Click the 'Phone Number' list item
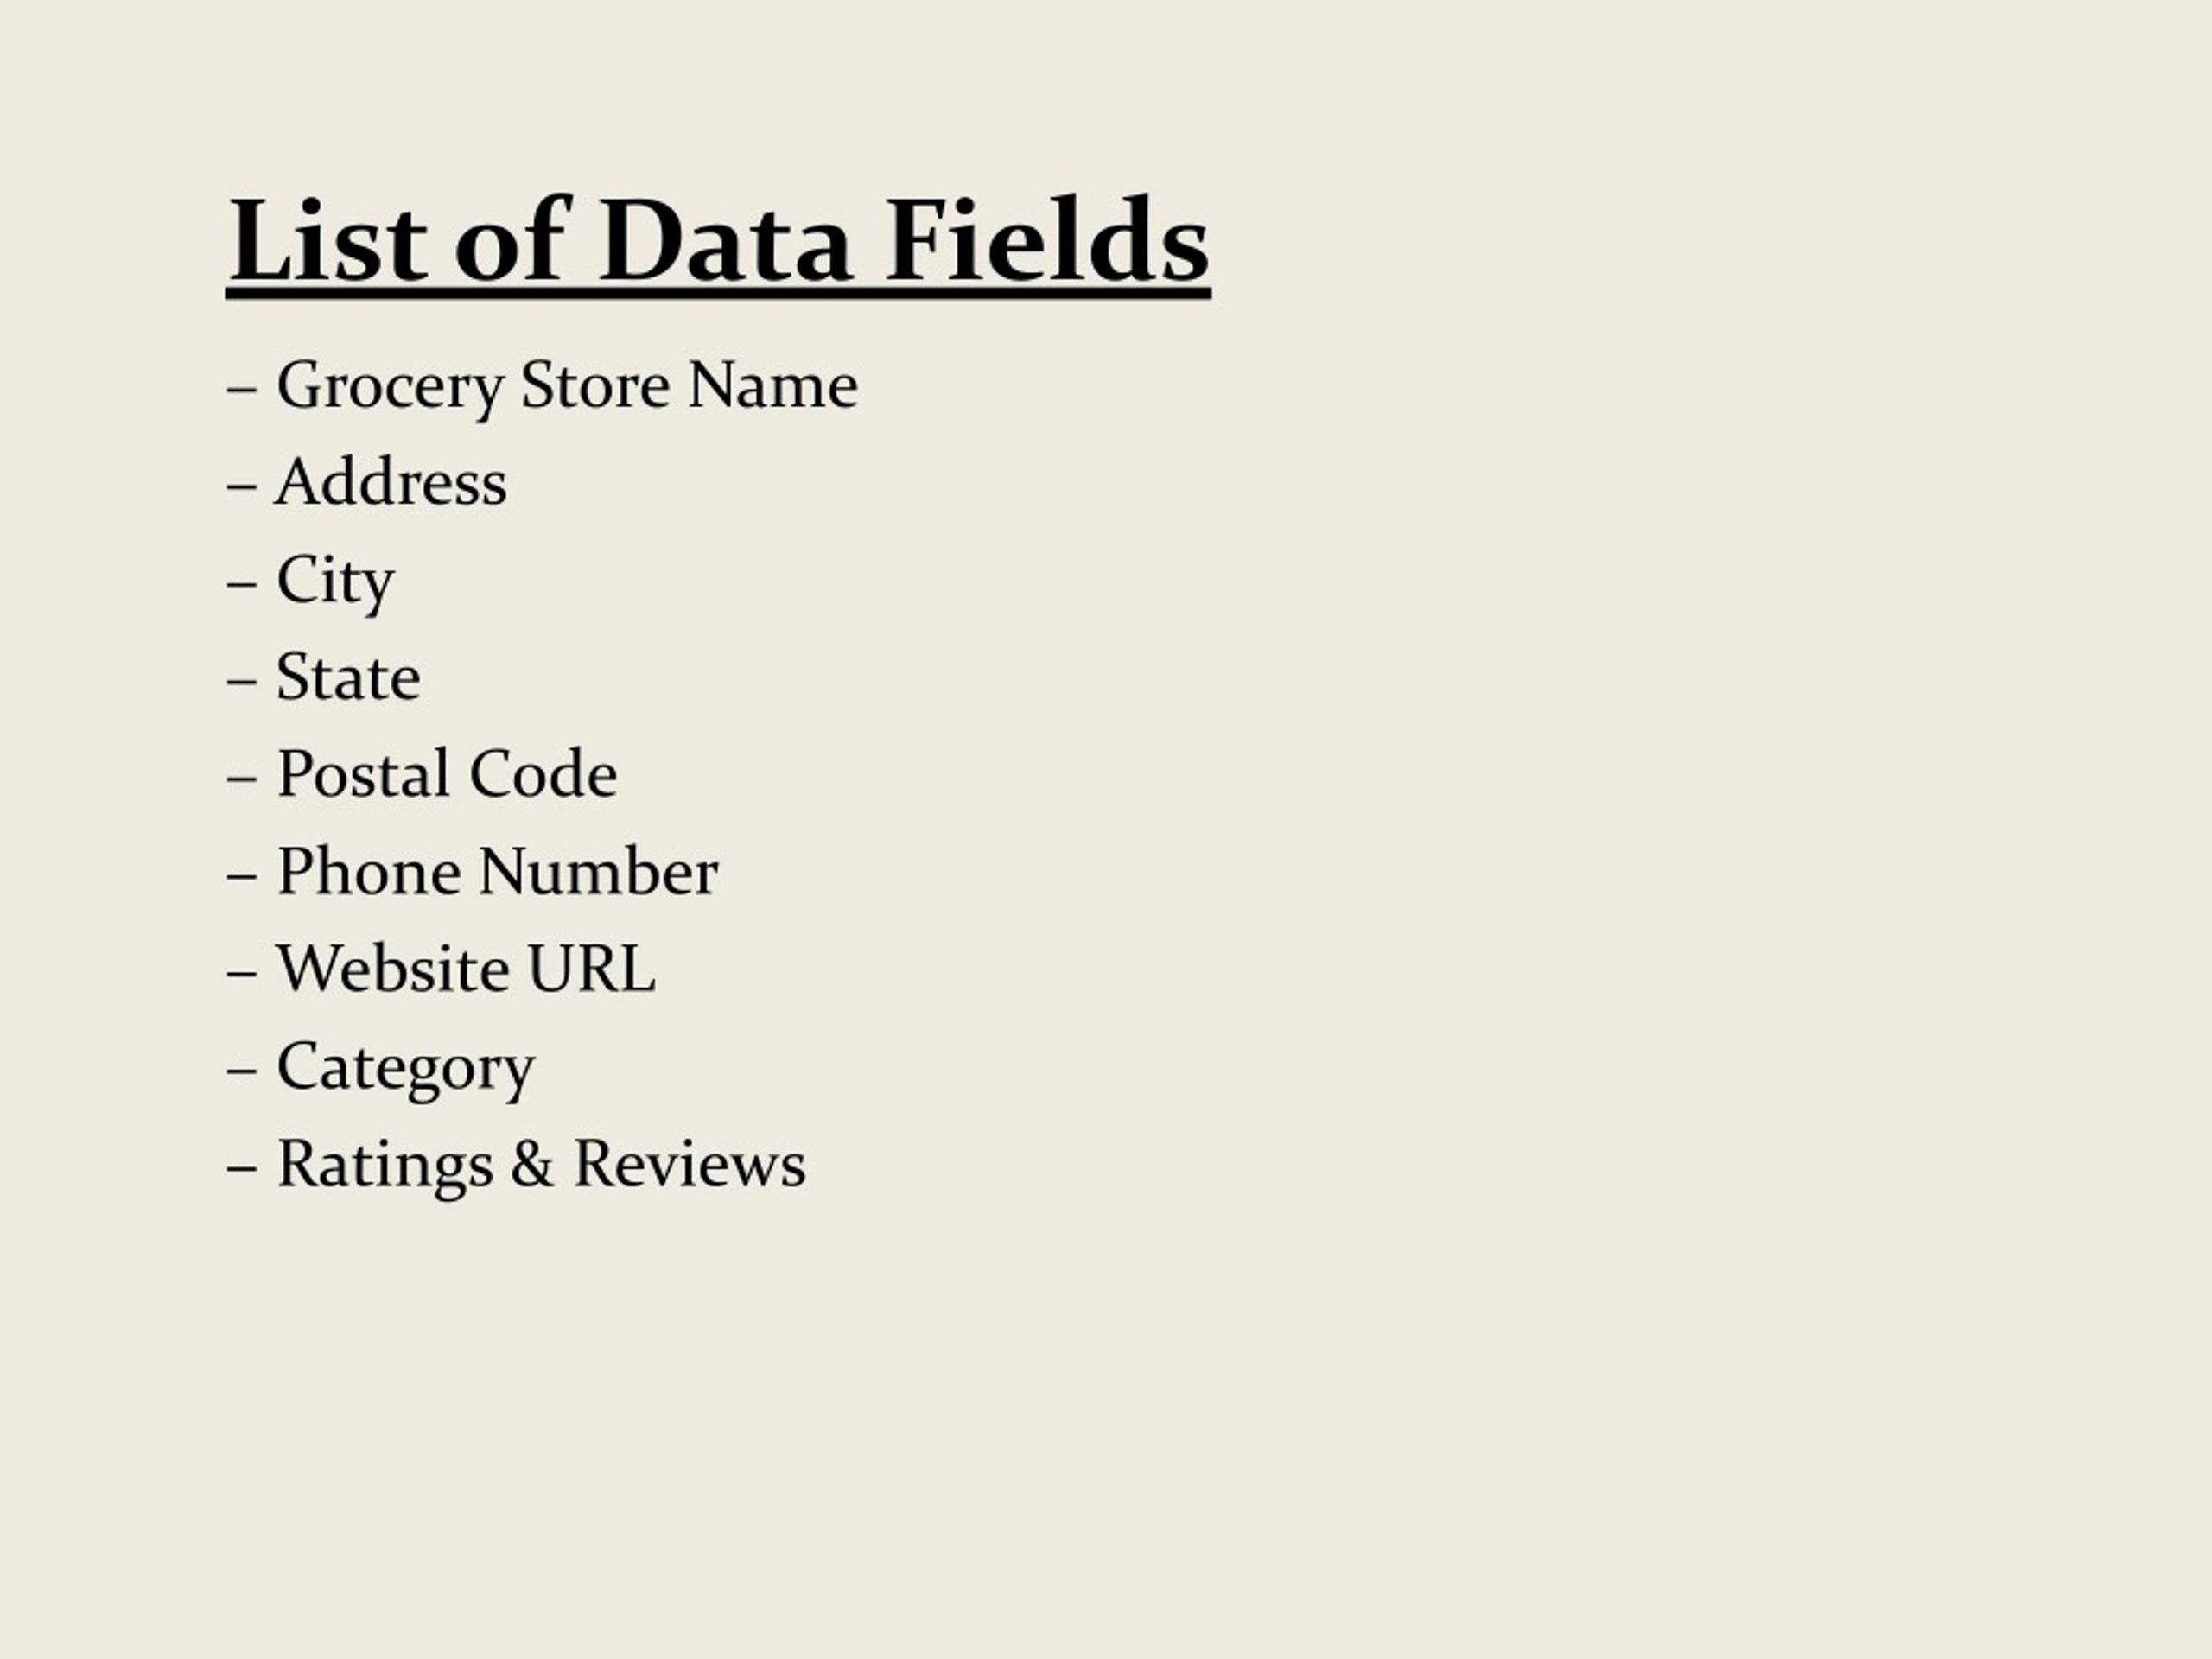This screenshot has height=1659, width=2212. (497, 872)
